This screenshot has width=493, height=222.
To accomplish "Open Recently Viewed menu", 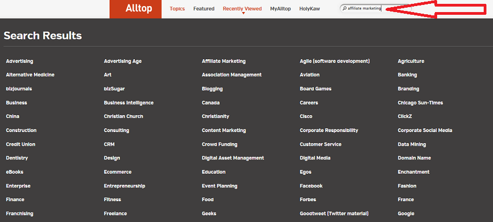I will 242,9.
